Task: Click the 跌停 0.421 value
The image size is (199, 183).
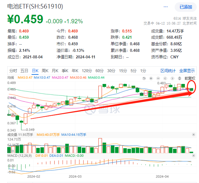Action: pyautogui.click(x=127, y=37)
